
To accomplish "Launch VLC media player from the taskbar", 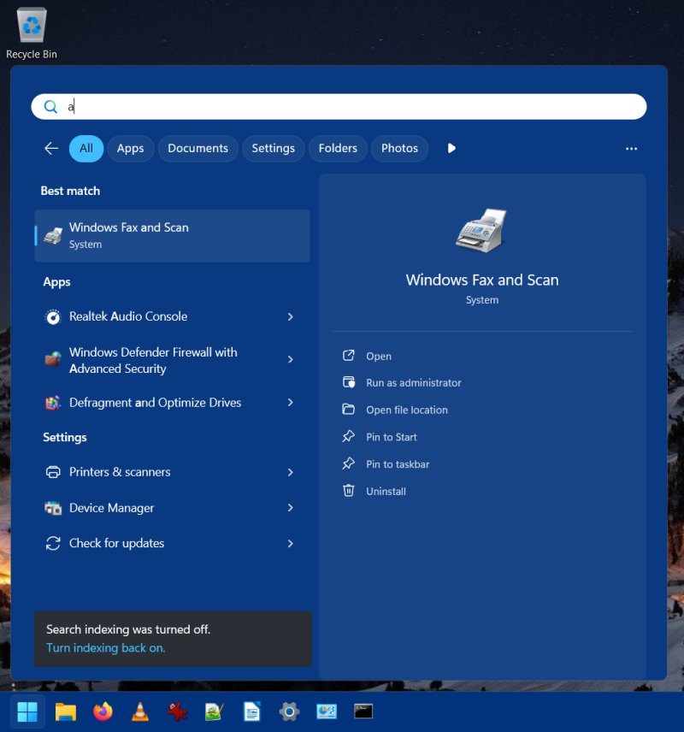I will click(140, 712).
